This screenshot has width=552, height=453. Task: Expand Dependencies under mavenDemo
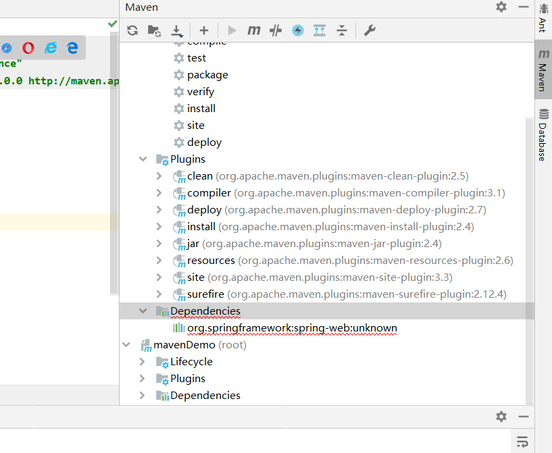(143, 396)
